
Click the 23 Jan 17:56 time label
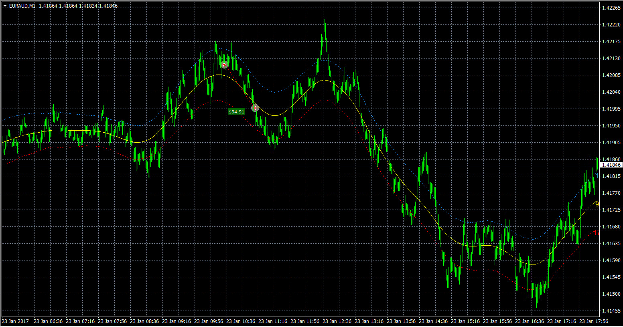coord(594,321)
